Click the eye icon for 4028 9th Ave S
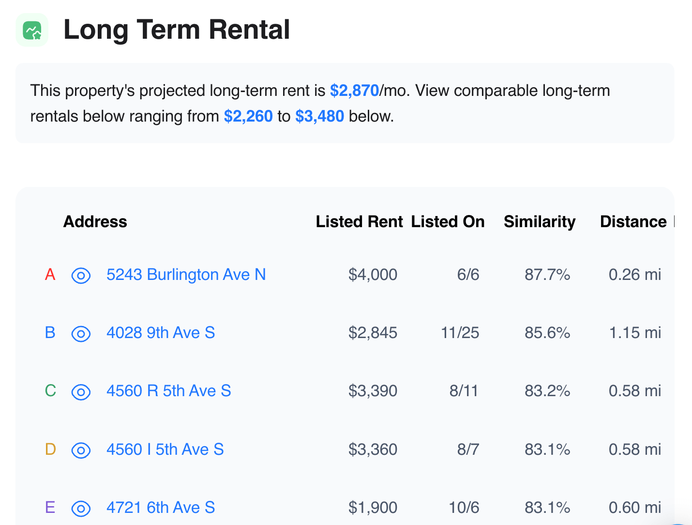Image resolution: width=692 pixels, height=525 pixels. (x=81, y=334)
